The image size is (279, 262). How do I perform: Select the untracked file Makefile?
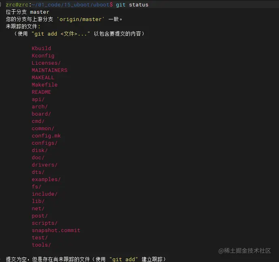pyautogui.click(x=45, y=85)
